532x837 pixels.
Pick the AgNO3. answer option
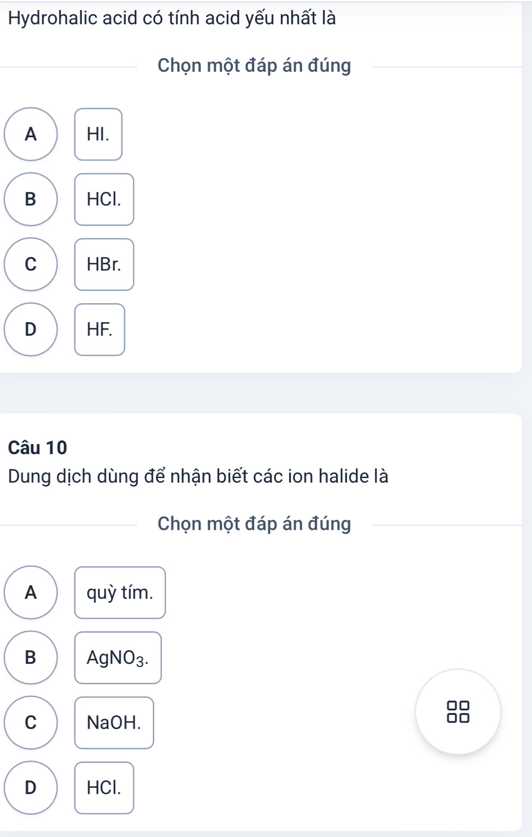[118, 657]
